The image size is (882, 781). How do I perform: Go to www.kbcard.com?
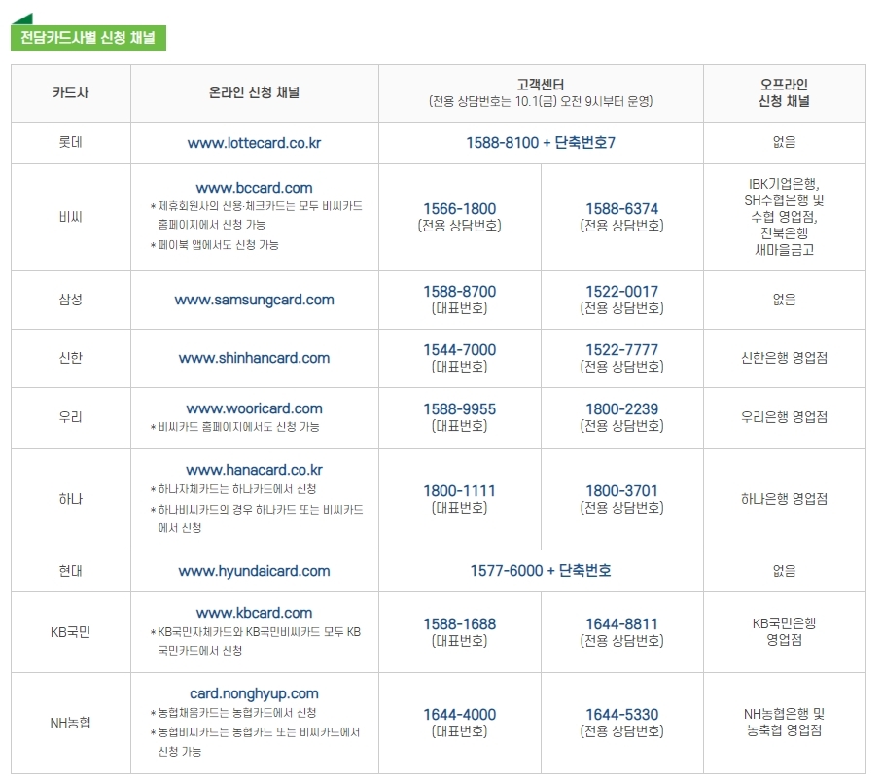pos(254,613)
